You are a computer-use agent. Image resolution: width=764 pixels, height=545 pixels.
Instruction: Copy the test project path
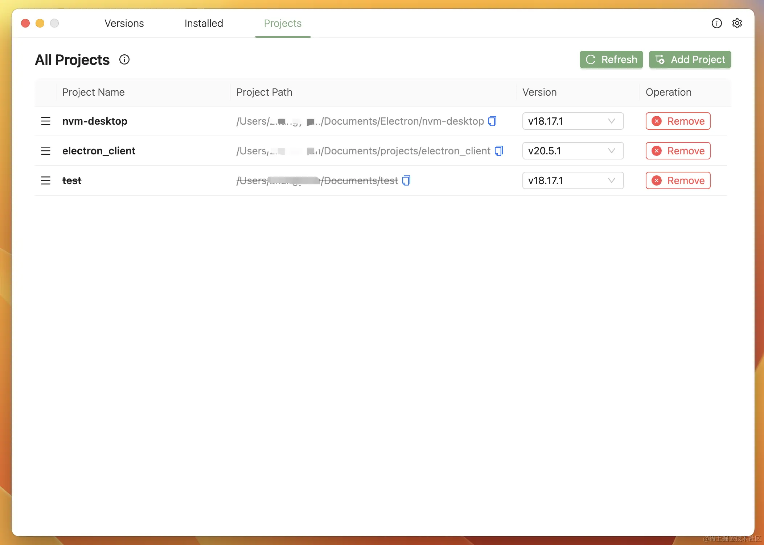pyautogui.click(x=406, y=180)
